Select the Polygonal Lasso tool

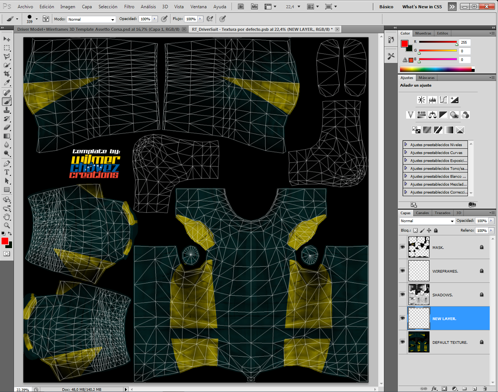click(x=7, y=56)
